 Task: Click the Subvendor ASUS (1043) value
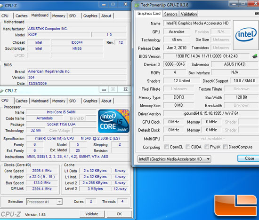235,64
